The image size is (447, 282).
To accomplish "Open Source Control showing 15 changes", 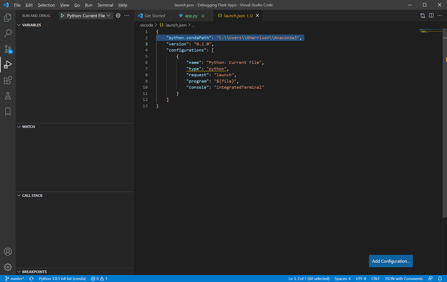I will coord(8,48).
